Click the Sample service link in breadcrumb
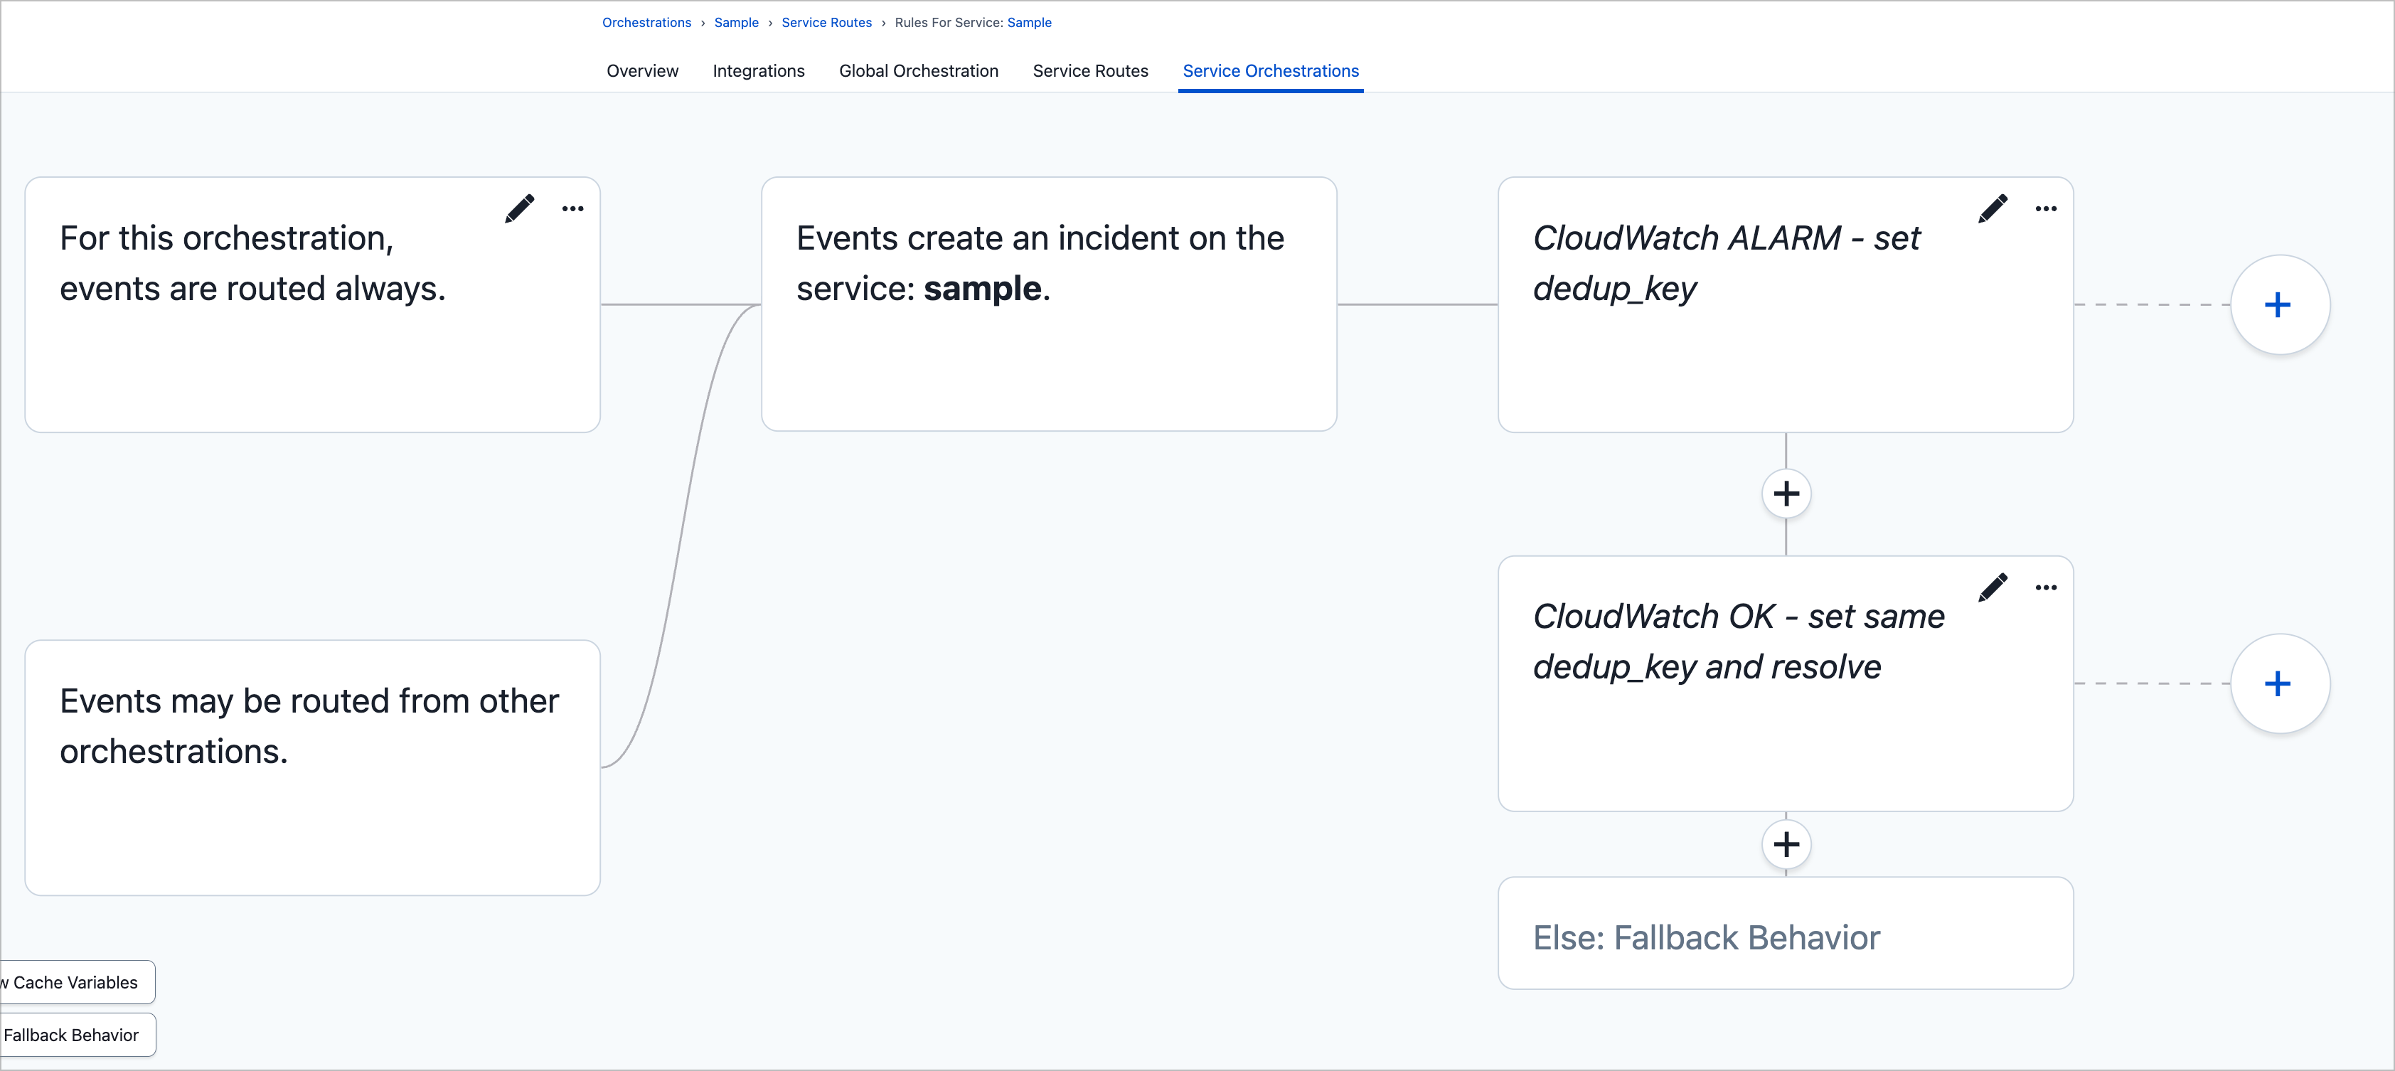The image size is (2395, 1071). pos(1029,22)
